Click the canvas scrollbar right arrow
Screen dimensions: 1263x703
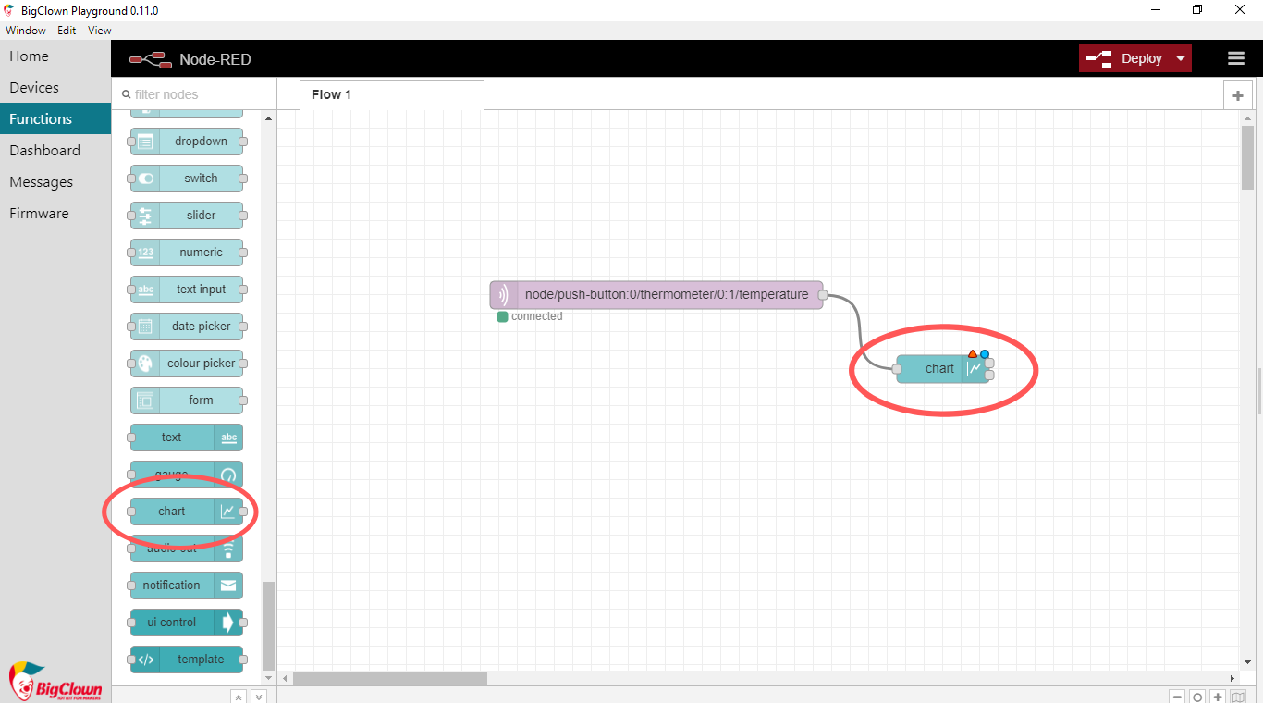click(x=1232, y=679)
